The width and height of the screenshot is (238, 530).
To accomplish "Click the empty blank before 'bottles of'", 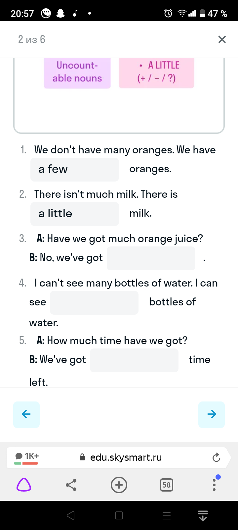I will point(94,302).
